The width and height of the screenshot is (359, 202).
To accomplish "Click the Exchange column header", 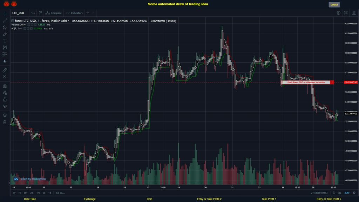I will [x=89, y=199].
